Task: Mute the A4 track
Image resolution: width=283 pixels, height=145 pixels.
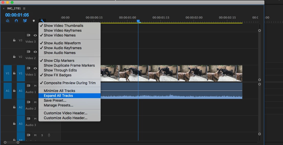Action: [35, 135]
